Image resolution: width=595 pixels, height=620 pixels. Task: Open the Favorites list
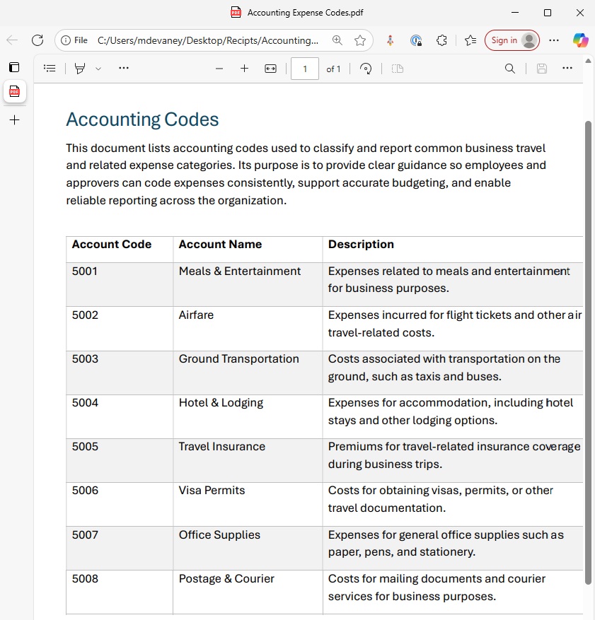tap(470, 40)
